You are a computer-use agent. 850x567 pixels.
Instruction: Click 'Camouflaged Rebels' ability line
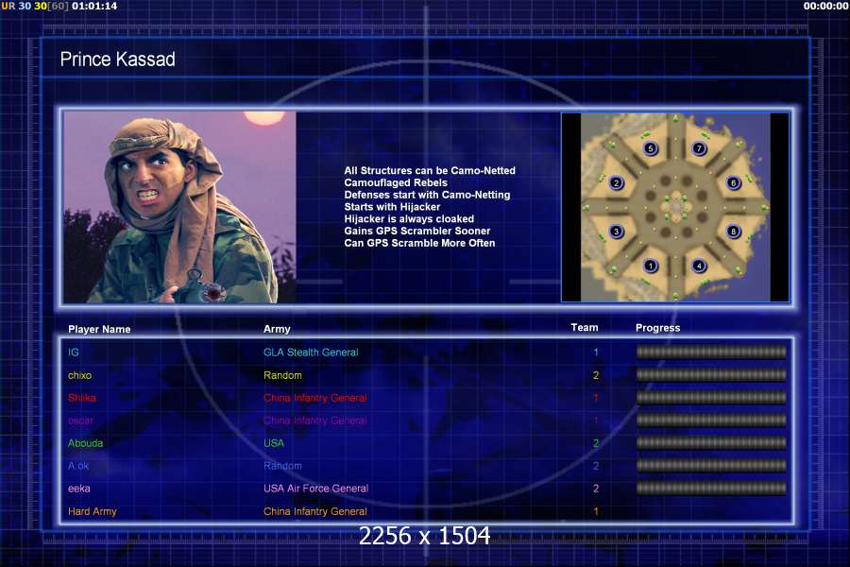pos(396,182)
